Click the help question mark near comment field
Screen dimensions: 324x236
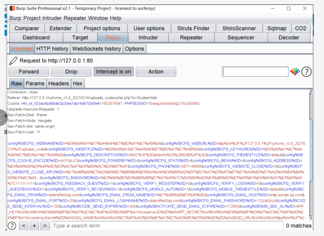pyautogui.click(x=306, y=72)
